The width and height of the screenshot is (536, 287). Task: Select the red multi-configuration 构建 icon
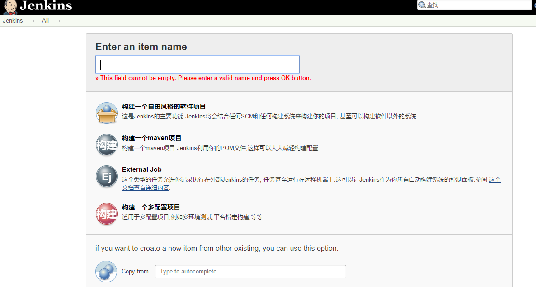tap(107, 214)
